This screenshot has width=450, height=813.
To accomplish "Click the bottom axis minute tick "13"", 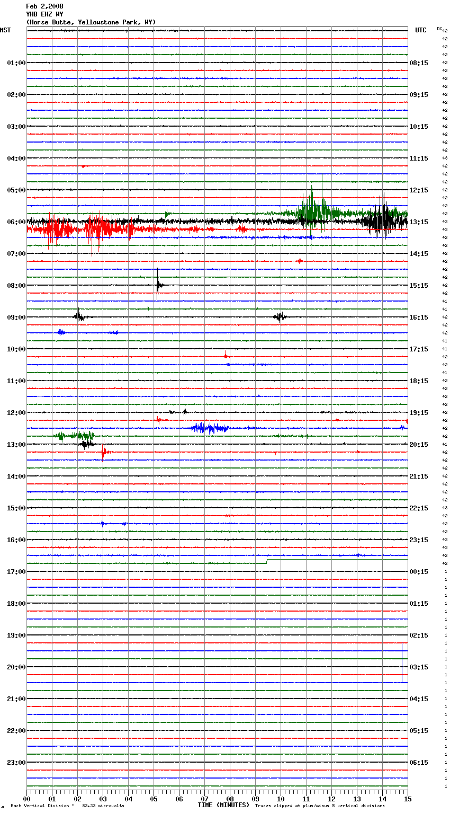I will click(x=357, y=799).
